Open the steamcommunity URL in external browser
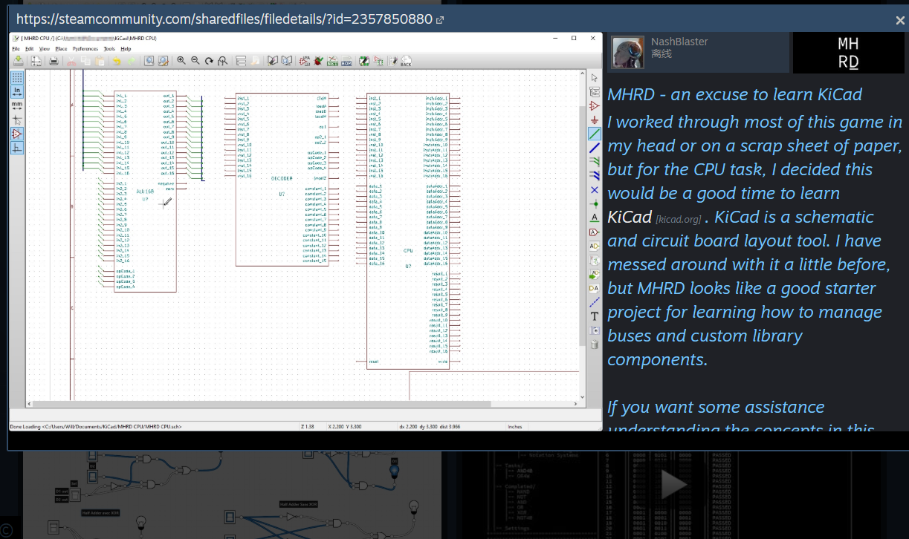Viewport: 909px width, 539px height. tap(439, 20)
